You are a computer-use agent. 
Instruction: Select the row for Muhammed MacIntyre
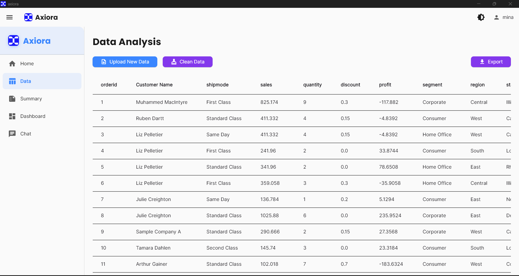click(x=162, y=102)
